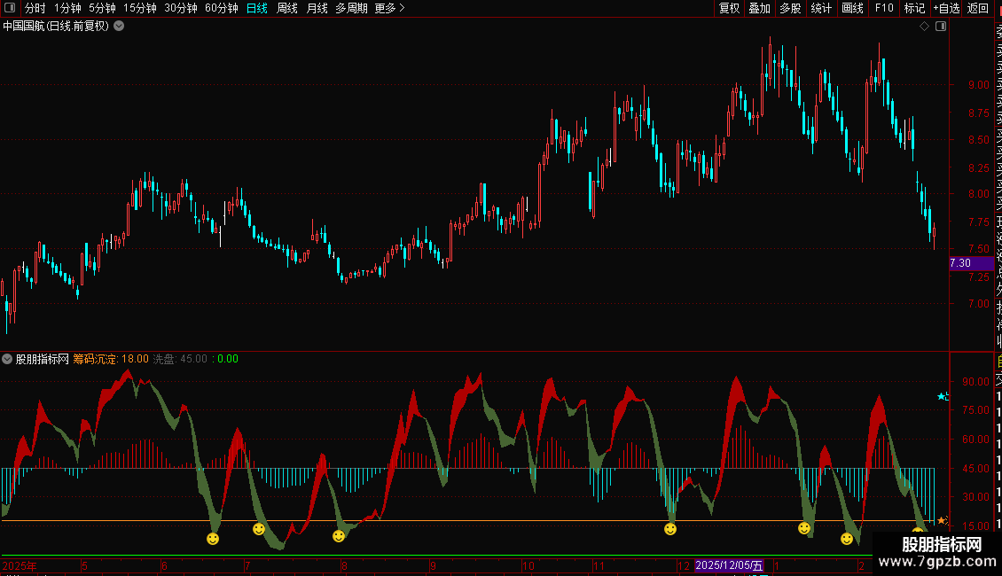Open the 多周期 multi-period view

tap(351, 8)
